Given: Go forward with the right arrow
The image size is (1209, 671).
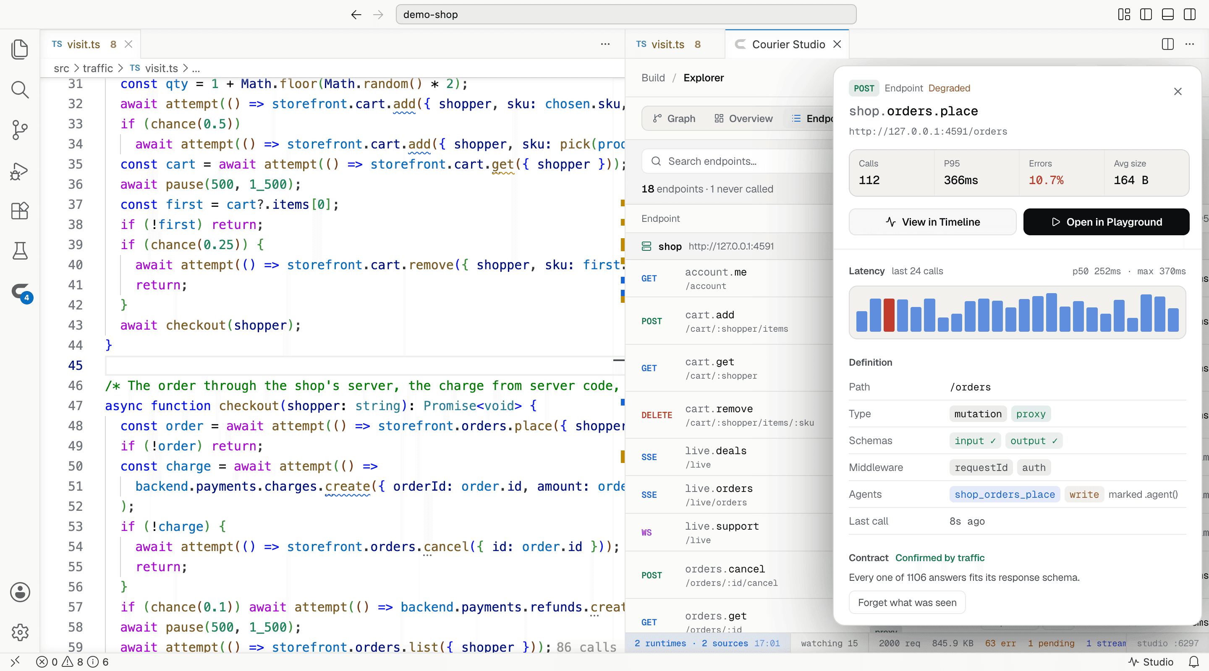Looking at the screenshot, I should click(x=378, y=15).
